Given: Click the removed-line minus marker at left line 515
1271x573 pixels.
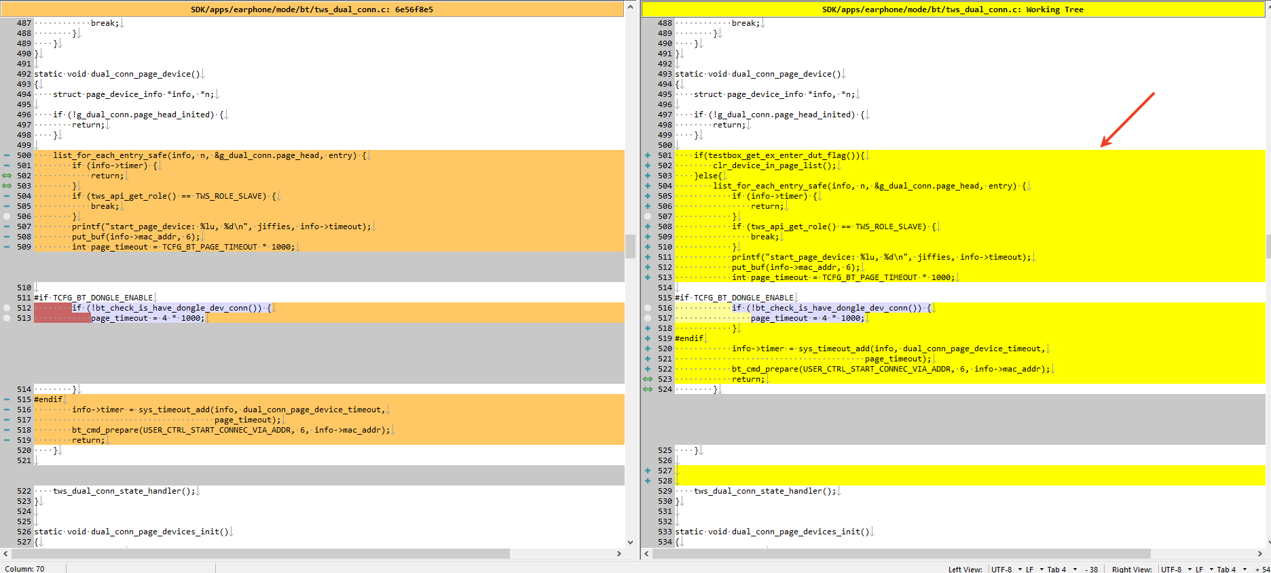Looking at the screenshot, I should pyautogui.click(x=7, y=399).
